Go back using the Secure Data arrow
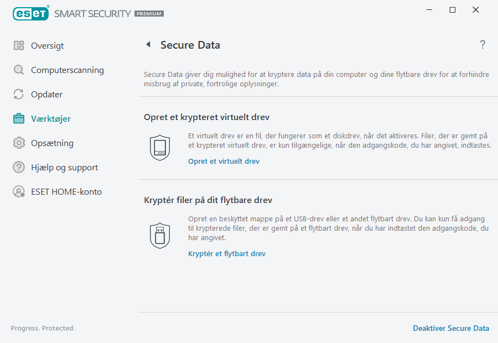Screen dimensions: 498x343 [x=148, y=44]
